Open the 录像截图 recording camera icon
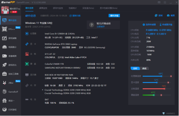This screenshot has height=116, width=179. pyautogui.click(x=5, y=56)
